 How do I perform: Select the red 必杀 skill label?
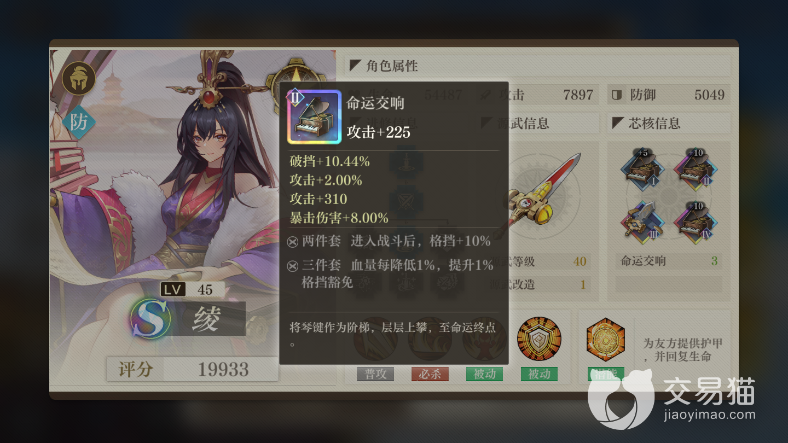(x=430, y=374)
